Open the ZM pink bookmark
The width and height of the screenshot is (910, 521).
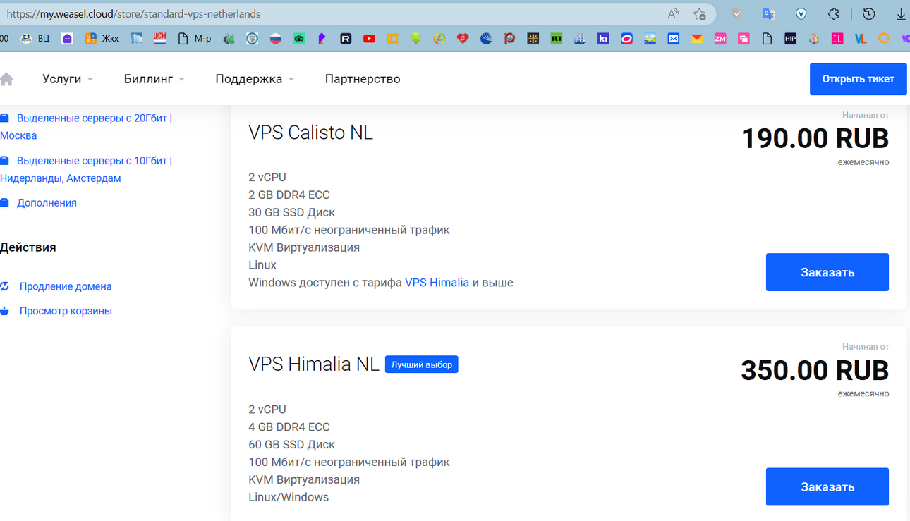[x=720, y=39]
